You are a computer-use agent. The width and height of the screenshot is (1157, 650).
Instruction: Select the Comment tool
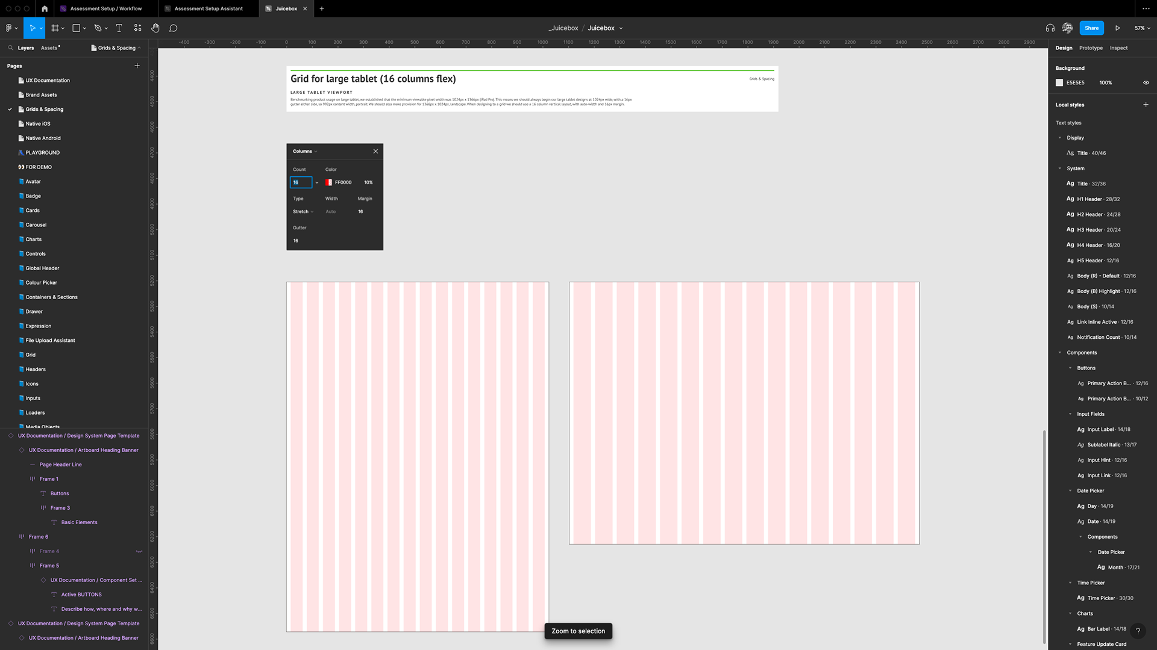point(173,28)
